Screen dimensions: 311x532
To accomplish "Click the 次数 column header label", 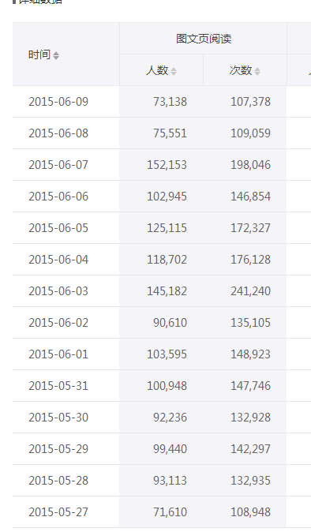I will [241, 70].
